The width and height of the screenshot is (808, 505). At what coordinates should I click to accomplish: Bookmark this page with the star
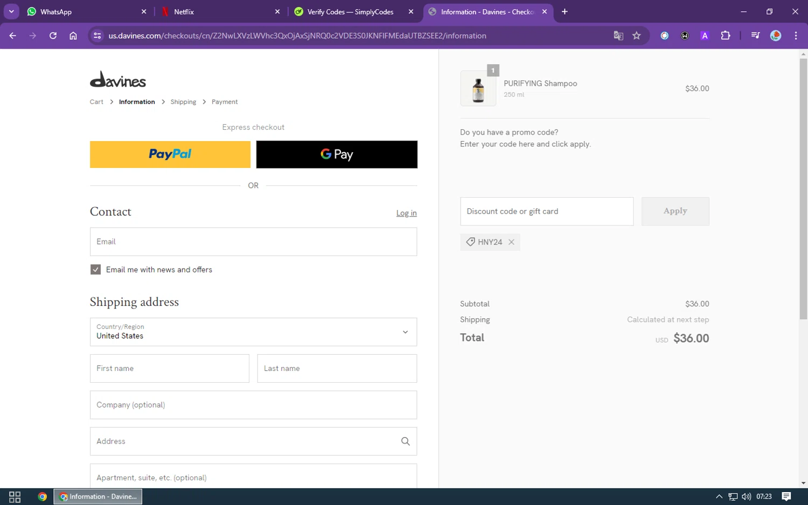637,36
